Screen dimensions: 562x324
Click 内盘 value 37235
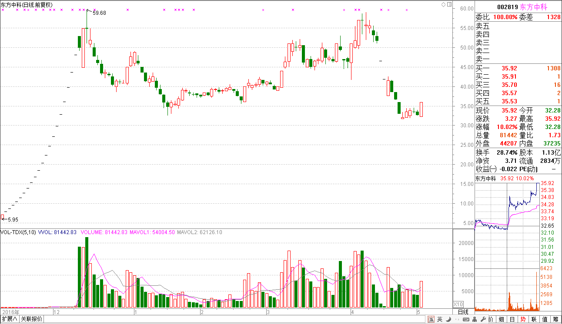point(552,143)
